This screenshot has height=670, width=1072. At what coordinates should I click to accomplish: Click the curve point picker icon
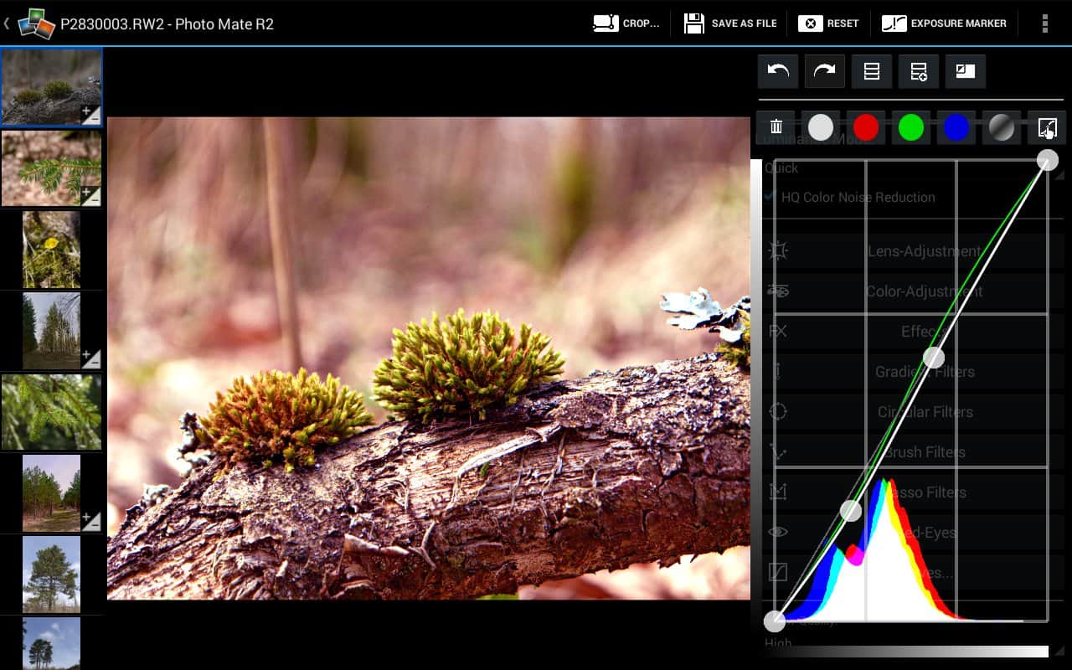click(x=1047, y=127)
